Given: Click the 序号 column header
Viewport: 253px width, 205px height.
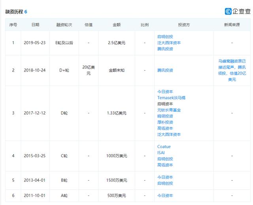Looking at the screenshot, I should pyautogui.click(x=13, y=25).
